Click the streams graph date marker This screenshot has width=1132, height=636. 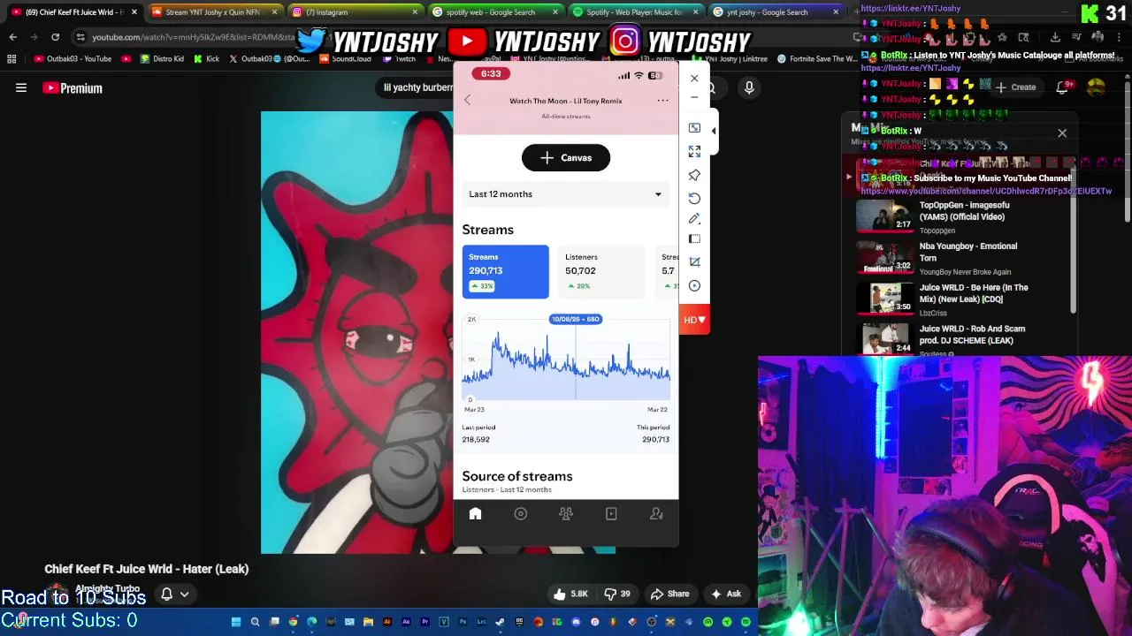576,319
